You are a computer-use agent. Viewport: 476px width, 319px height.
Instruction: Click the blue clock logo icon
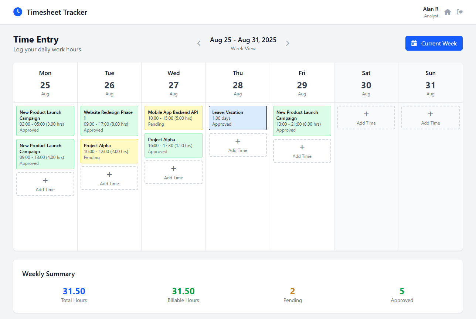[18, 12]
